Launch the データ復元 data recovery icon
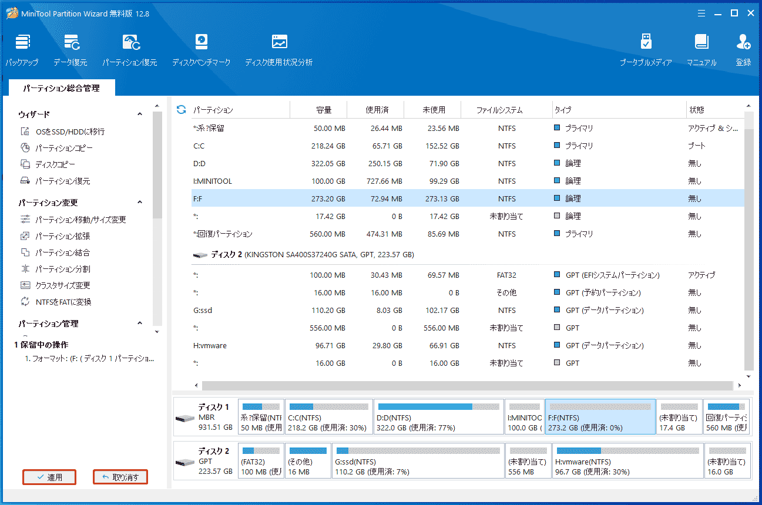Screen dimensions: 762x505 [71, 43]
